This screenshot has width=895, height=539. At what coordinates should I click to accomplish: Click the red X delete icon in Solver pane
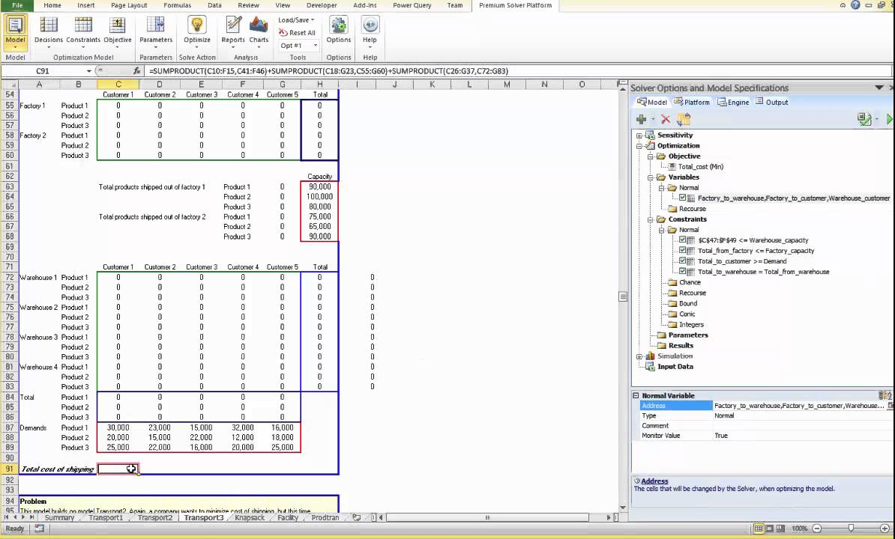click(666, 119)
